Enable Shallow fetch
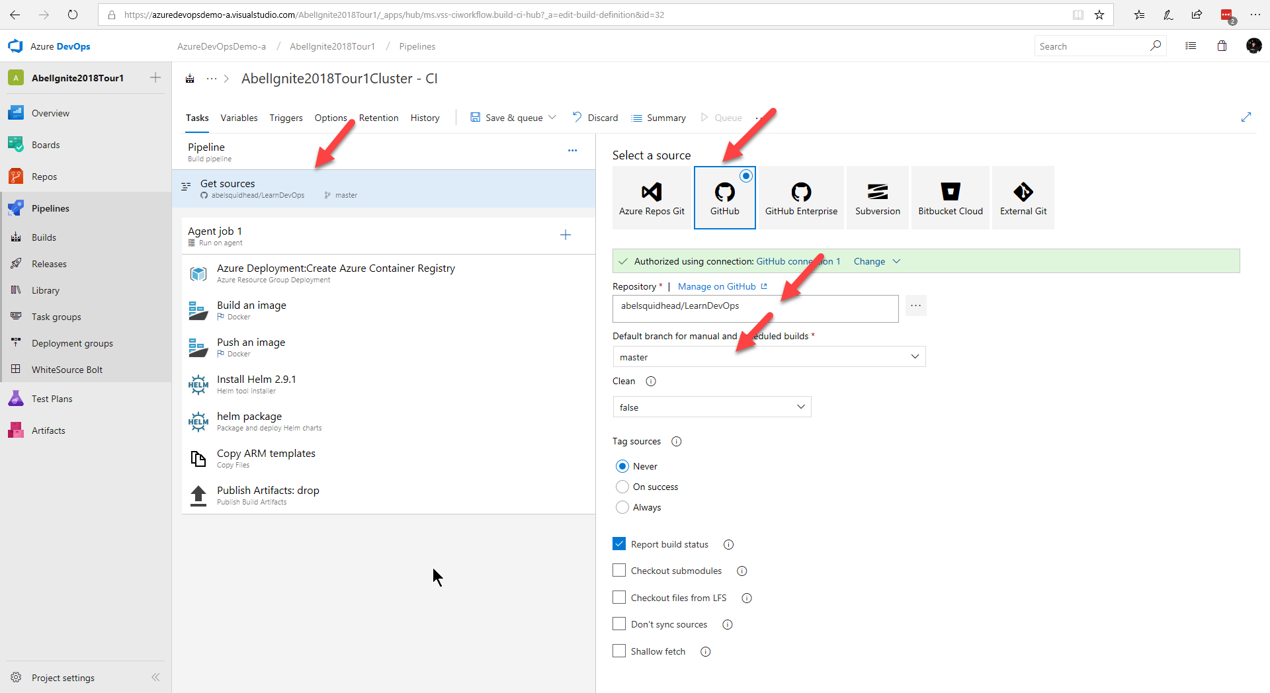 coord(619,651)
